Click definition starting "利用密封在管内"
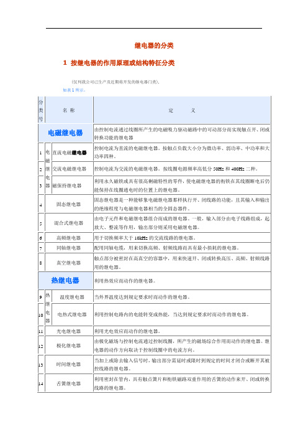This screenshot has height=437, width=308. pyautogui.click(x=182, y=383)
